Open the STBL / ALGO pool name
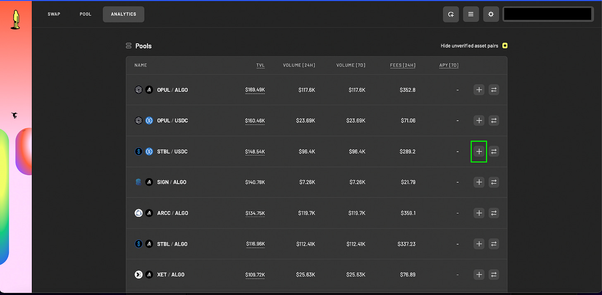Image resolution: width=602 pixels, height=295 pixels. [172, 244]
